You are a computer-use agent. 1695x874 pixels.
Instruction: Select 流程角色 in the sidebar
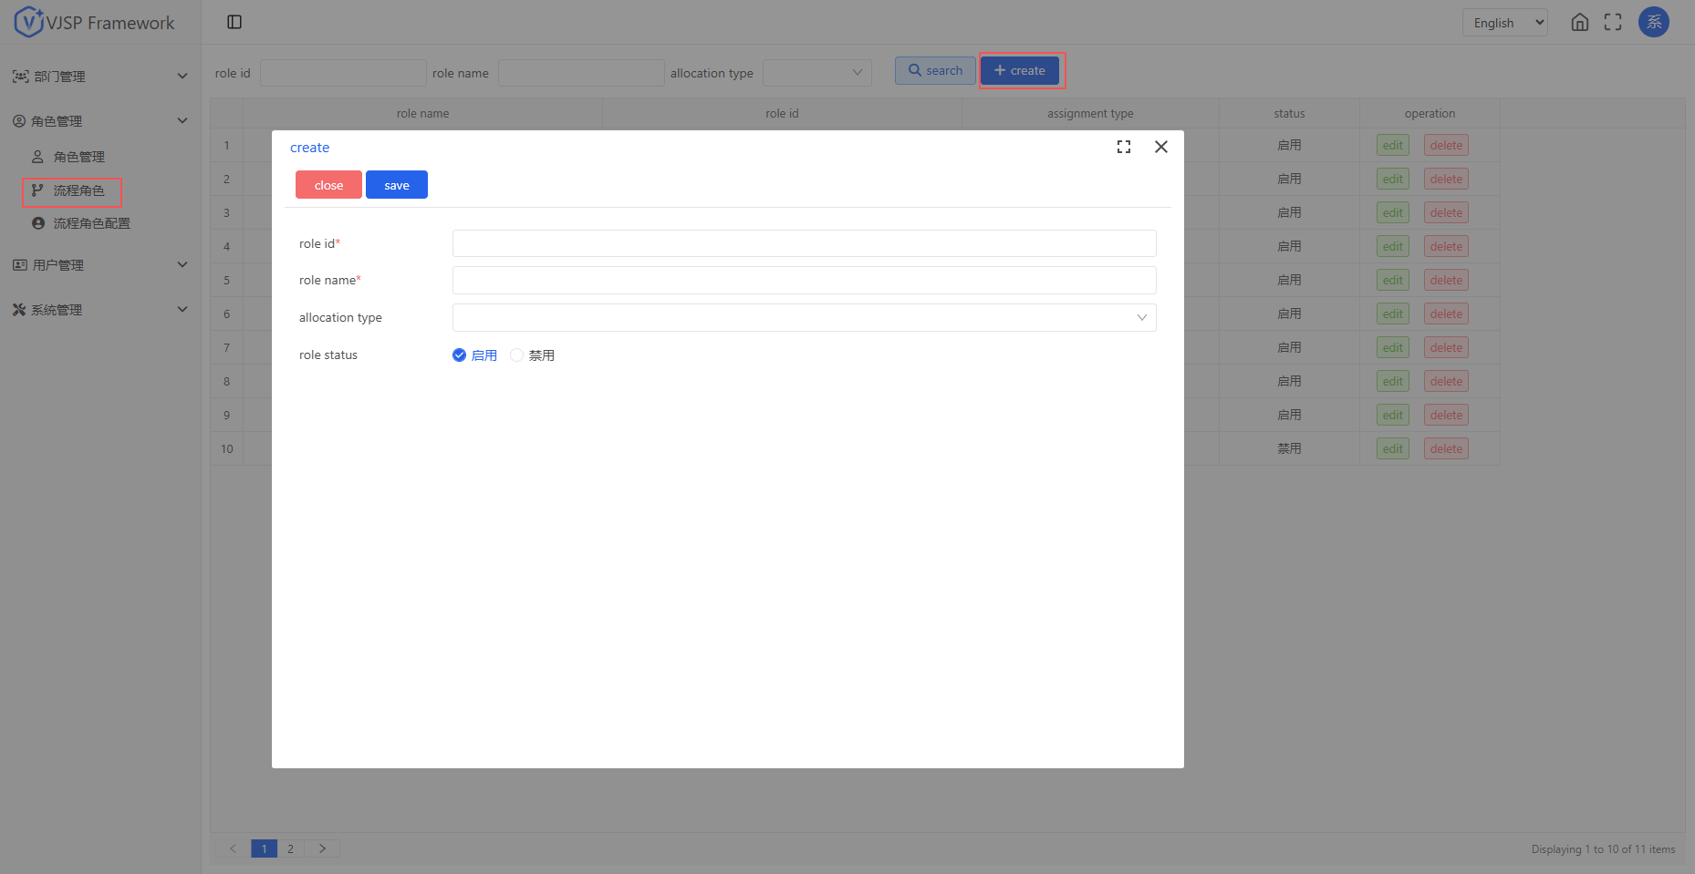78,190
